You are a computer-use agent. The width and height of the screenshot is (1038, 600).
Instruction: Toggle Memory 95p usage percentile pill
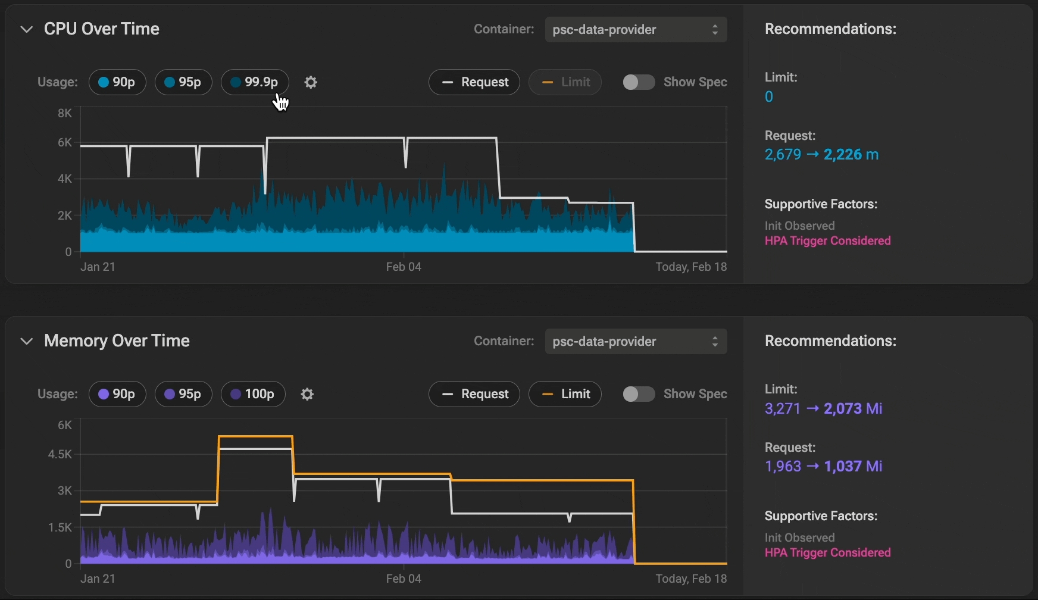point(183,394)
